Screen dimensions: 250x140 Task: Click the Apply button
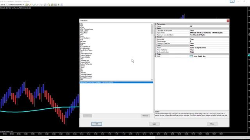coord(154,124)
